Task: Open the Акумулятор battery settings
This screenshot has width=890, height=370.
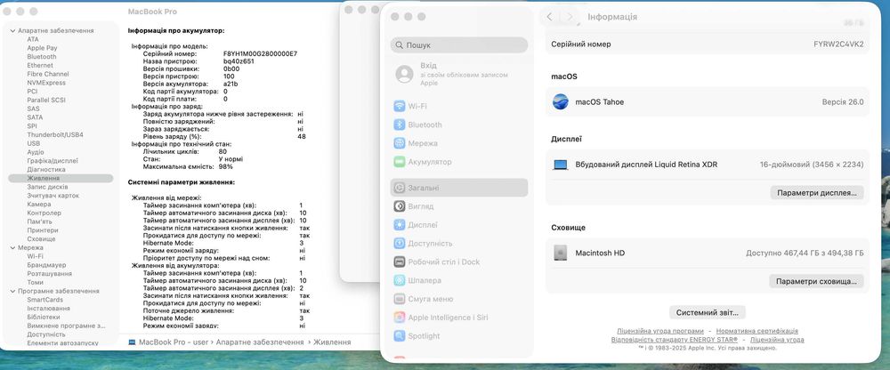Action: 422,162
